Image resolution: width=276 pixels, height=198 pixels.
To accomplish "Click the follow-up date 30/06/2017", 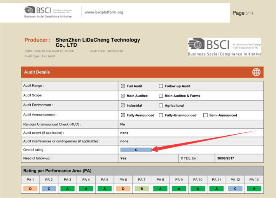I will tap(225, 158).
